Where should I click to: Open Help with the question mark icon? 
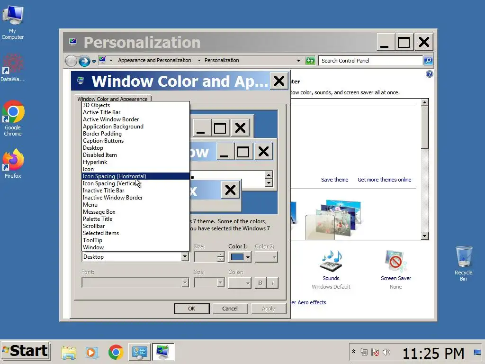(429, 74)
